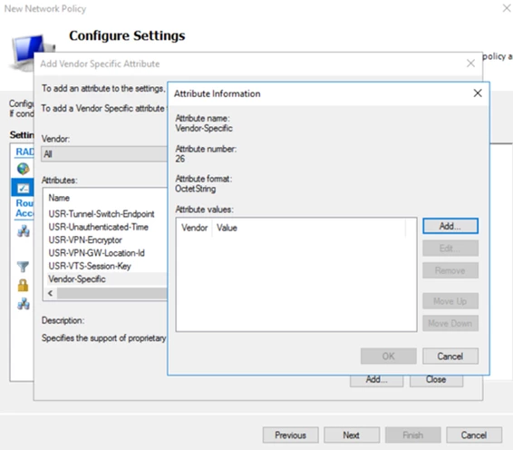Image resolution: width=513 pixels, height=450 pixels.
Task: Close the Attribute Information dialog
Action: [478, 93]
